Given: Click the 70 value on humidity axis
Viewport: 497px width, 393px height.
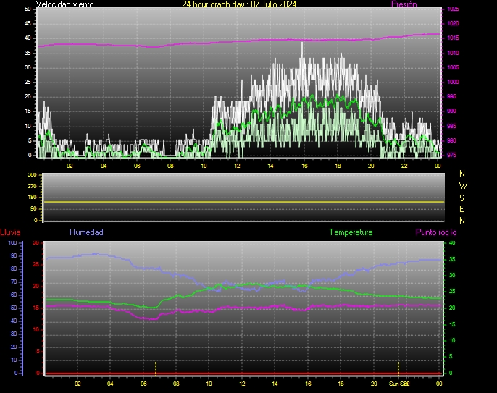Looking at the screenshot, I should (14, 282).
